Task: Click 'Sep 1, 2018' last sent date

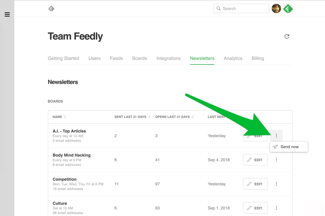Action: pyautogui.click(x=219, y=208)
